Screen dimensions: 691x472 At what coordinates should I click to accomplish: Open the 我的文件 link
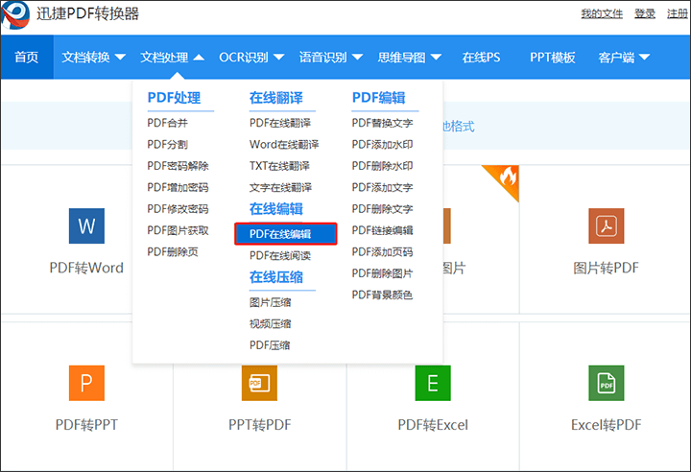pyautogui.click(x=602, y=14)
